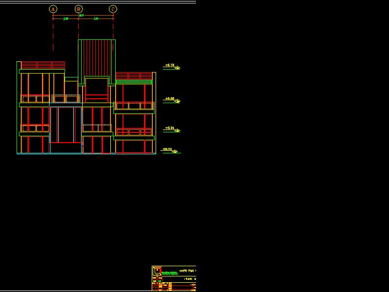
Task: Select the 3.50 dimension between axes B and C
Action: point(96,19)
